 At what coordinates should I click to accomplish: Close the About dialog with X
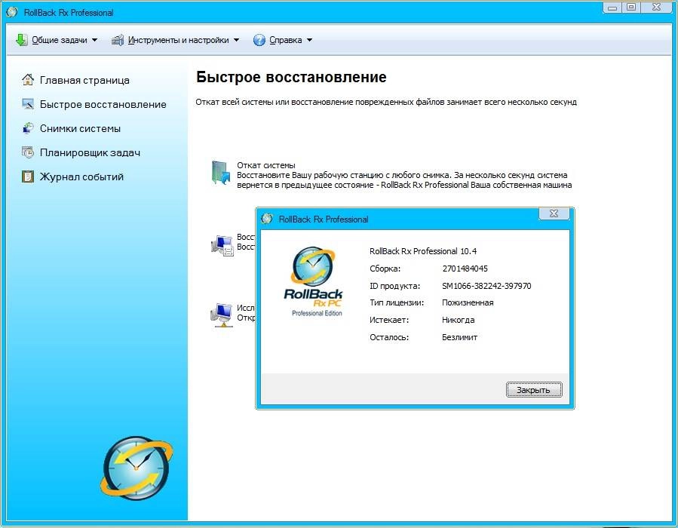[554, 213]
